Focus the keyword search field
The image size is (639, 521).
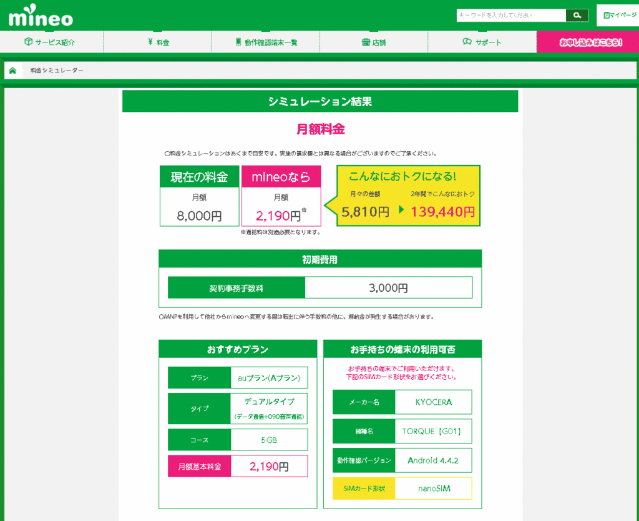point(511,15)
